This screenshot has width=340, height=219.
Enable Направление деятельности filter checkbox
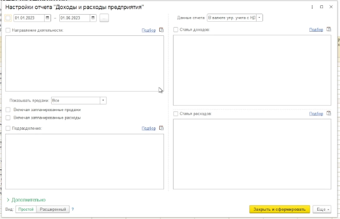8,31
